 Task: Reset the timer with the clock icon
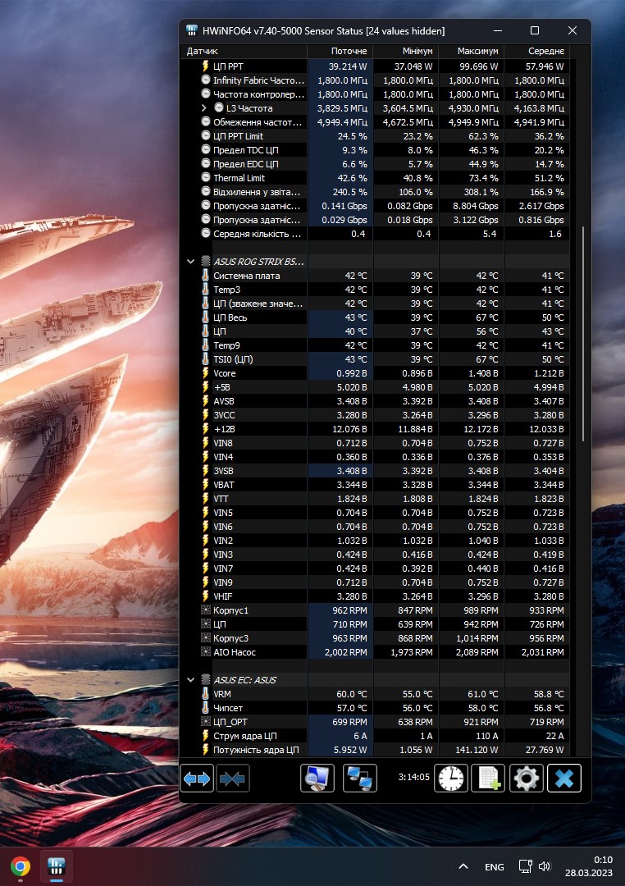[x=450, y=779]
